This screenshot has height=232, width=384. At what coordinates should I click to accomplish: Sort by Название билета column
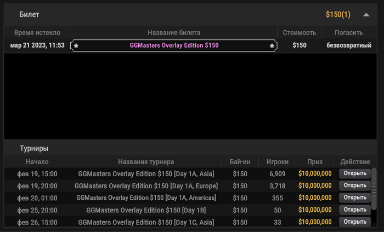pos(174,32)
